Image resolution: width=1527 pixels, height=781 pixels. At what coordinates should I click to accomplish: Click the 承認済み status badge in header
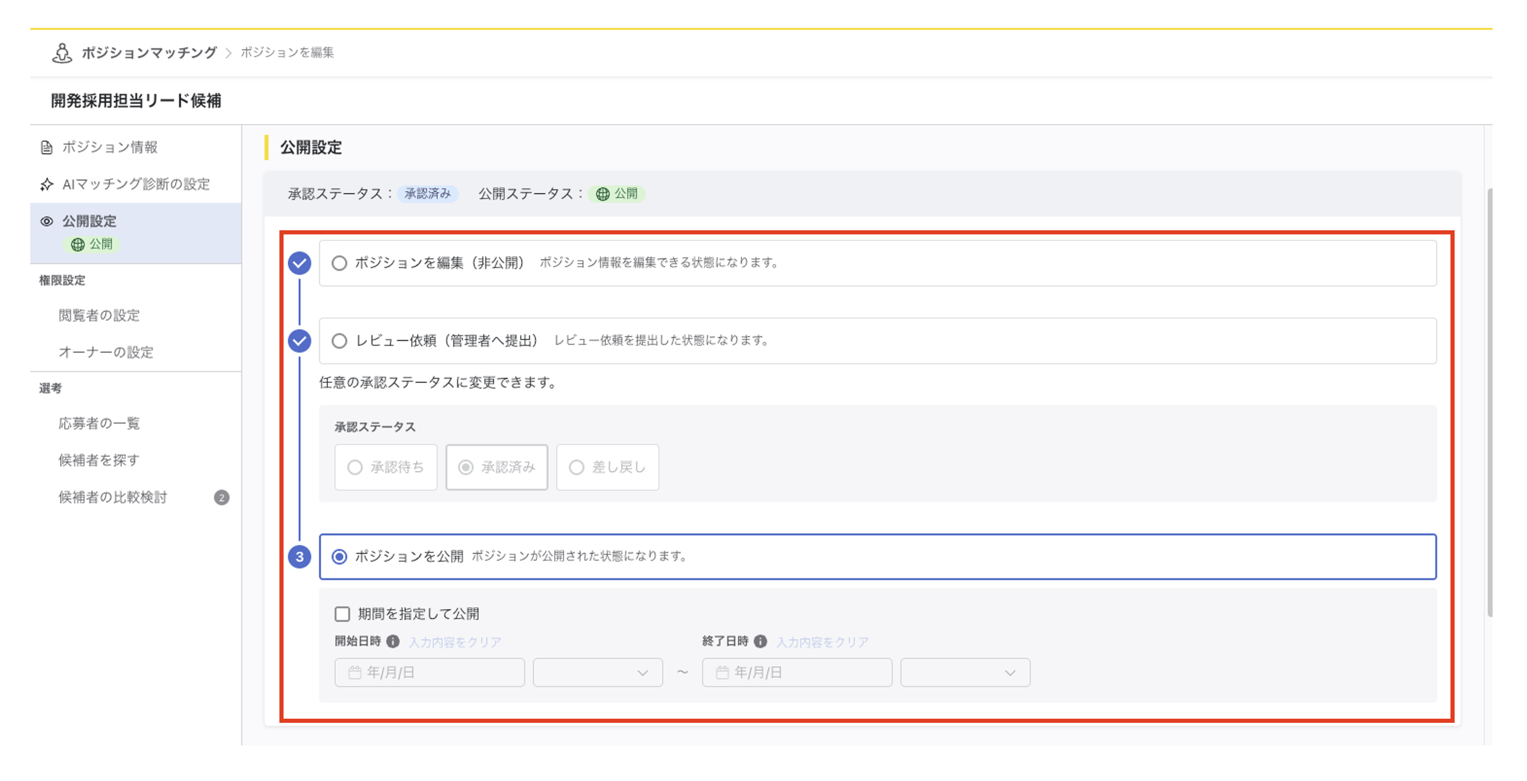tap(428, 194)
